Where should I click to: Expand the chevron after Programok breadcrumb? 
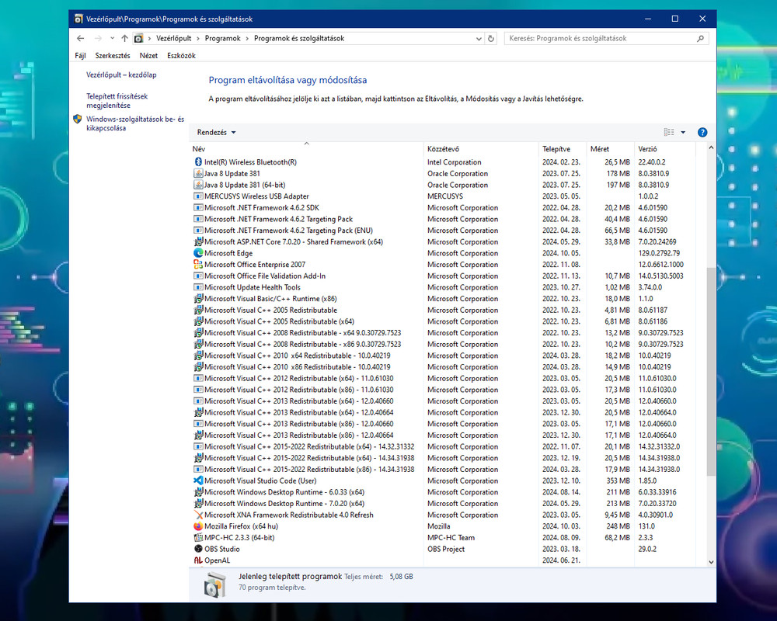click(247, 38)
